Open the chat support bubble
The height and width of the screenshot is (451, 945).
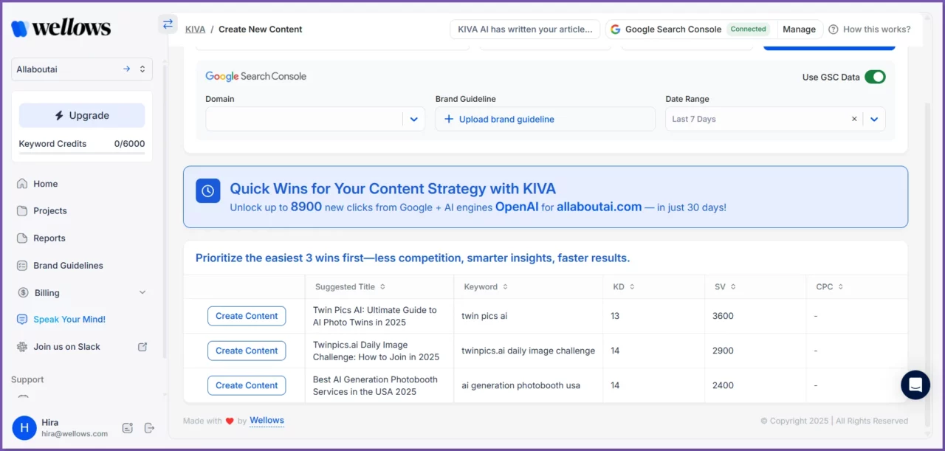click(x=915, y=385)
